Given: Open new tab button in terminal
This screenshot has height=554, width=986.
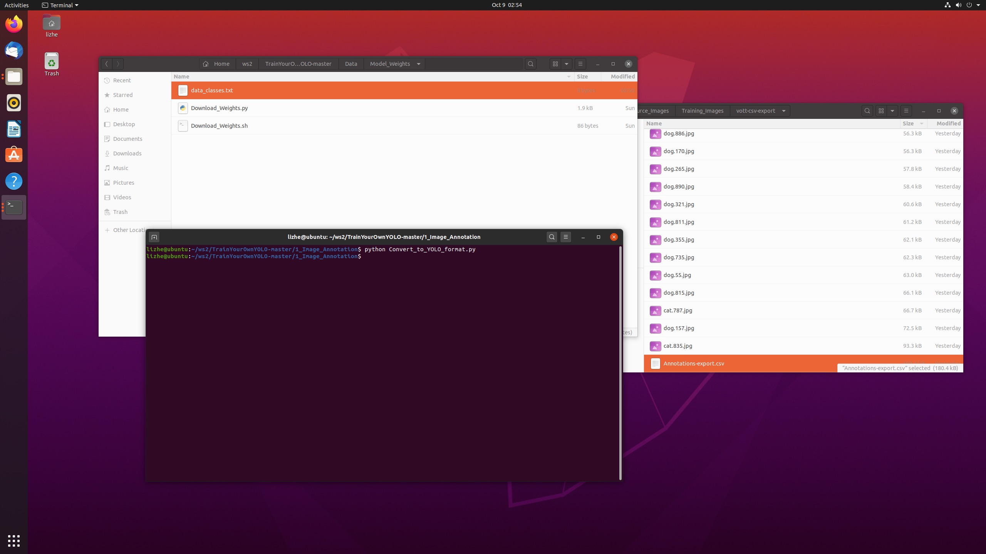Looking at the screenshot, I should tap(154, 237).
